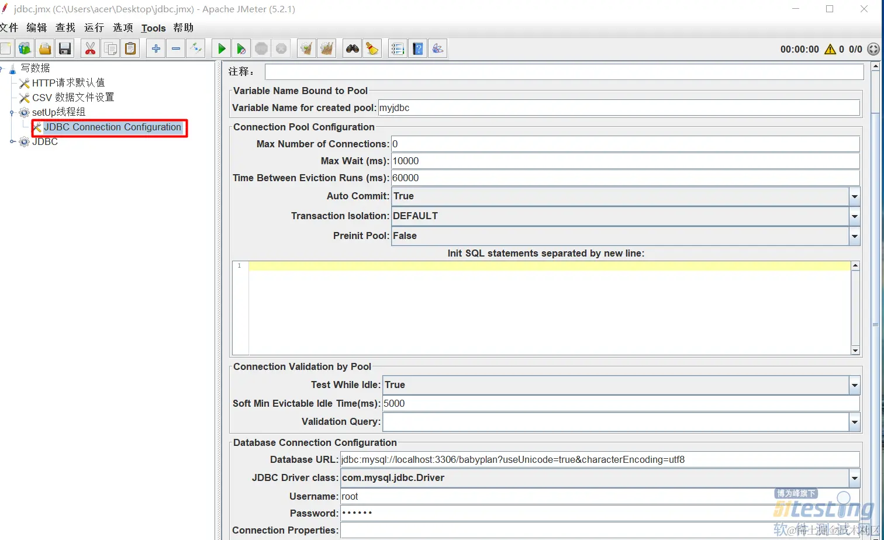Click the grey Shutdown icon
Screen dimensions: 884x540
[x=281, y=49]
